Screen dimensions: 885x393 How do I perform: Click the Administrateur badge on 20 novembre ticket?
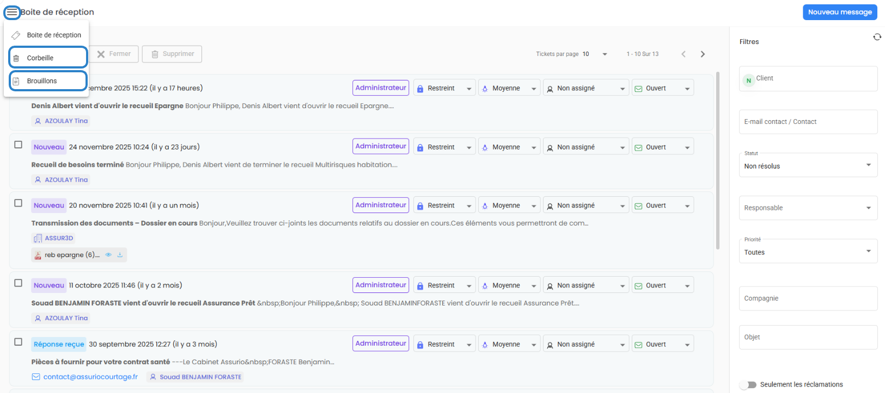(x=381, y=205)
